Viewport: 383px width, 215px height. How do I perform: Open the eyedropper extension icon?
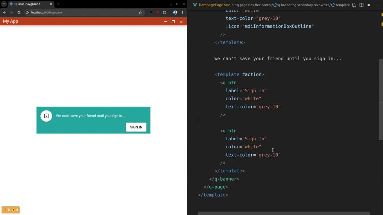coord(150,13)
